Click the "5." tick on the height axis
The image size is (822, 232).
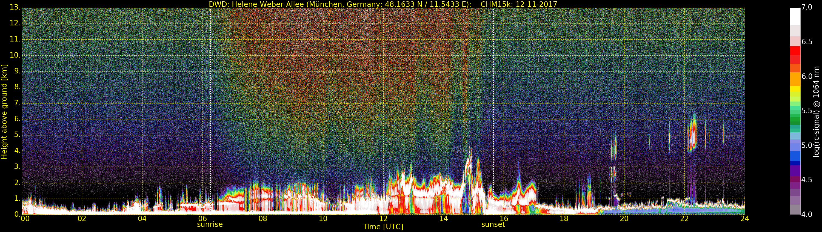pos(17,135)
